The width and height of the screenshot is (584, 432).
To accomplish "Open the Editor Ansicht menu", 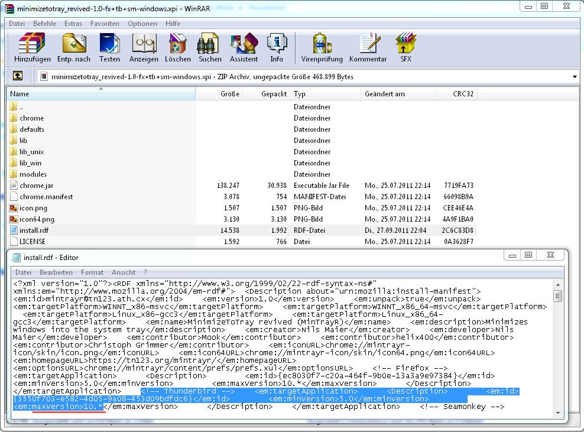I will coord(124,272).
